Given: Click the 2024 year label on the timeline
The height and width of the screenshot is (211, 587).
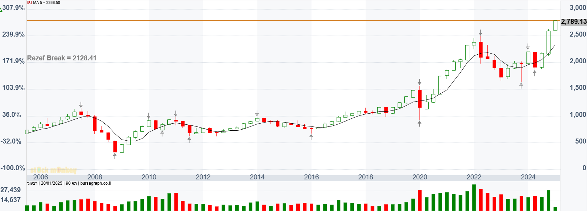Looking at the screenshot, I should click(x=528, y=177).
